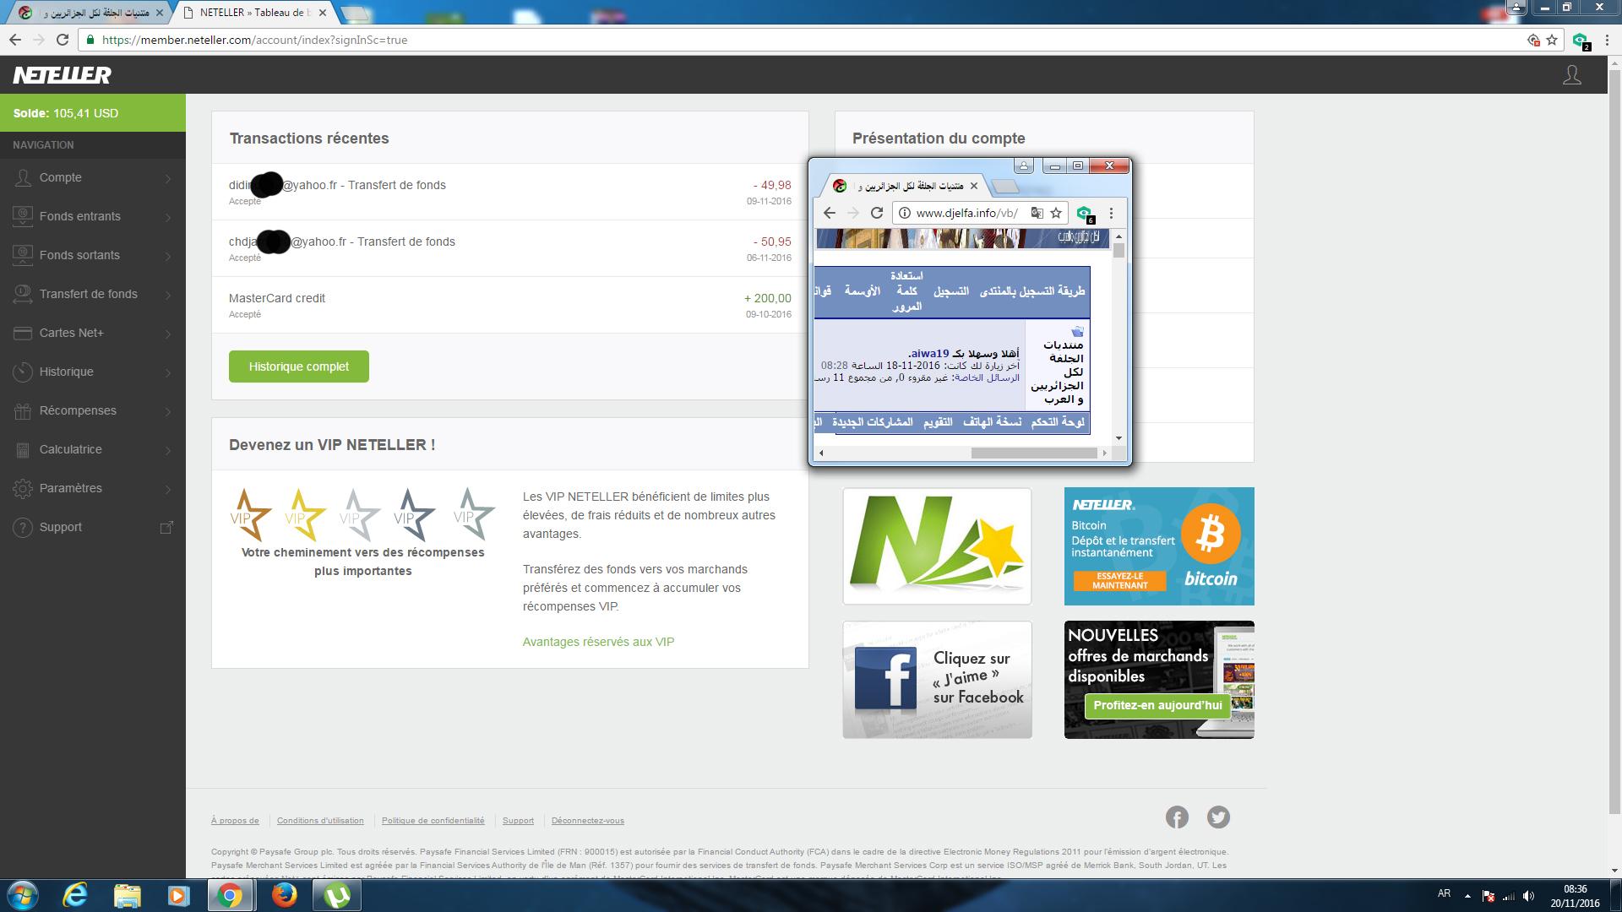1622x912 pixels.
Task: Click the aiwa19 username link in popup
Action: (930, 353)
